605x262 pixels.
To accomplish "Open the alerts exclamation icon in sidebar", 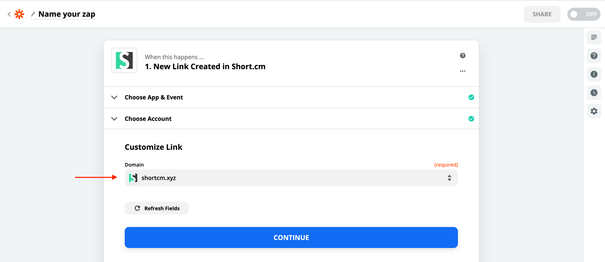I will [x=594, y=74].
